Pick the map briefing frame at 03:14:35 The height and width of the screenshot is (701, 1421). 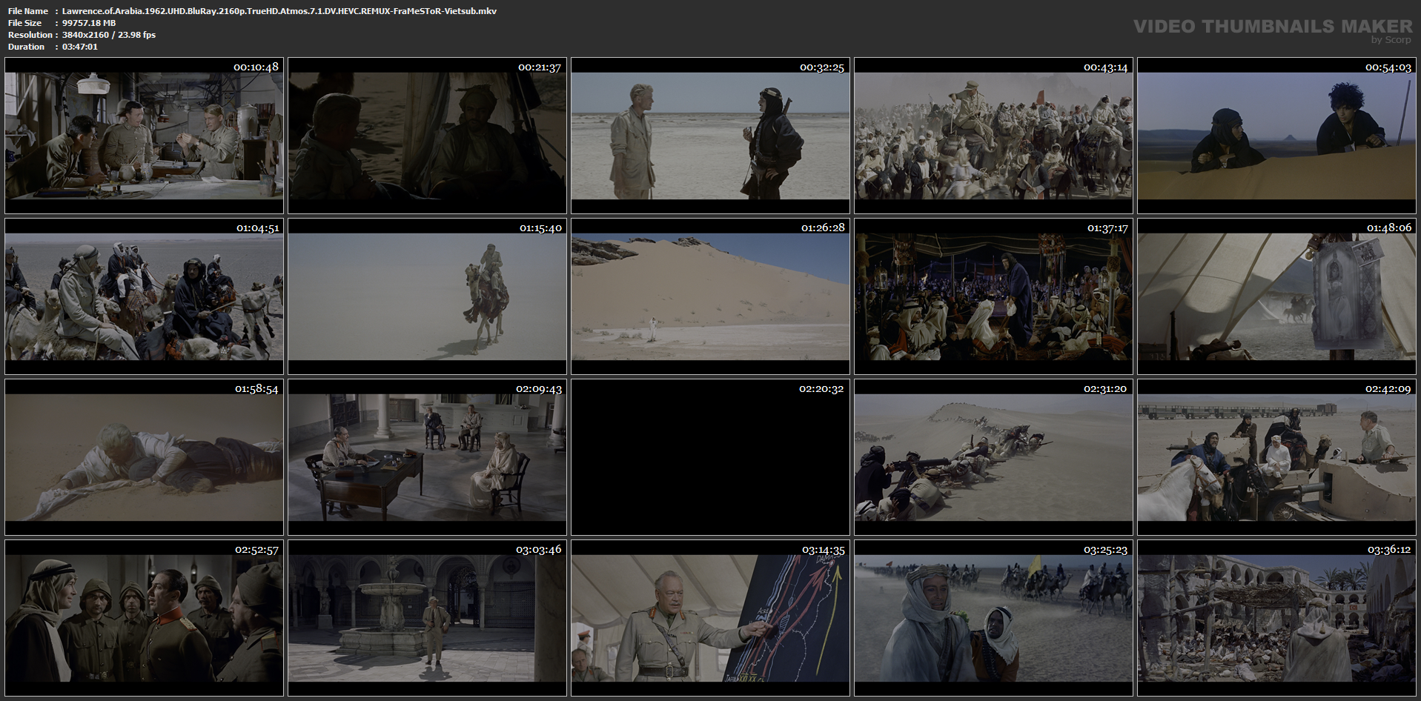tap(710, 618)
